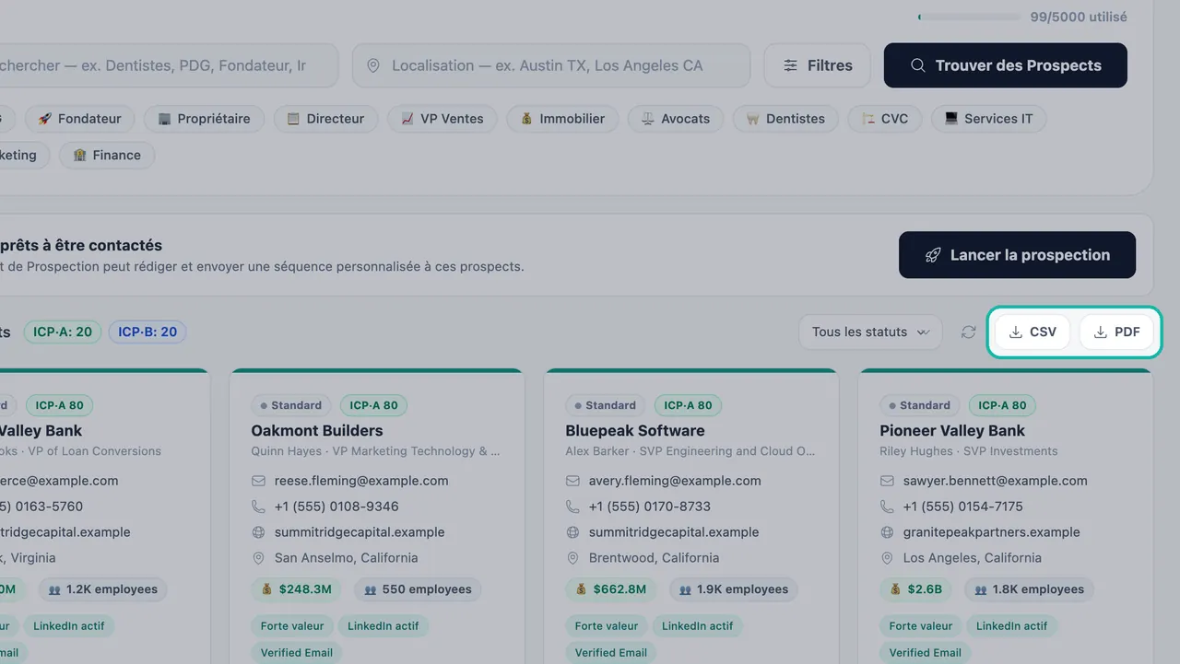This screenshot has height=664, width=1180.
Task: Click globe icon beside granitepeakpartners.example
Action: pyautogui.click(x=887, y=532)
